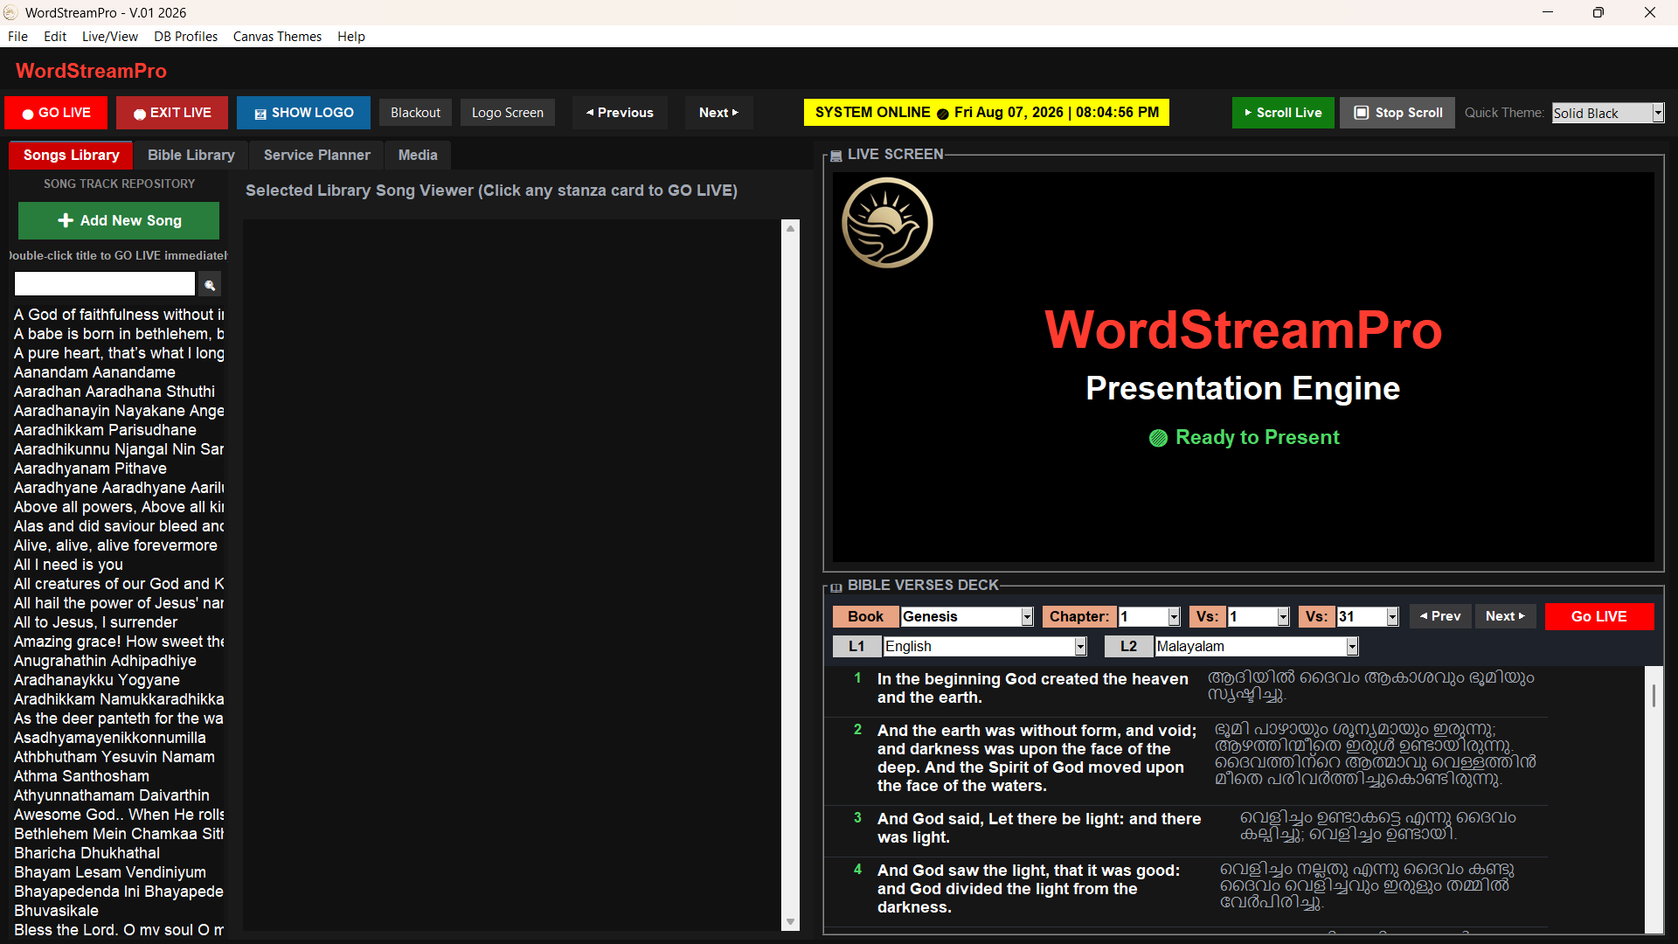This screenshot has width=1678, height=944.
Task: Open the starting verse dropdown showing 1
Action: [x=1258, y=616]
